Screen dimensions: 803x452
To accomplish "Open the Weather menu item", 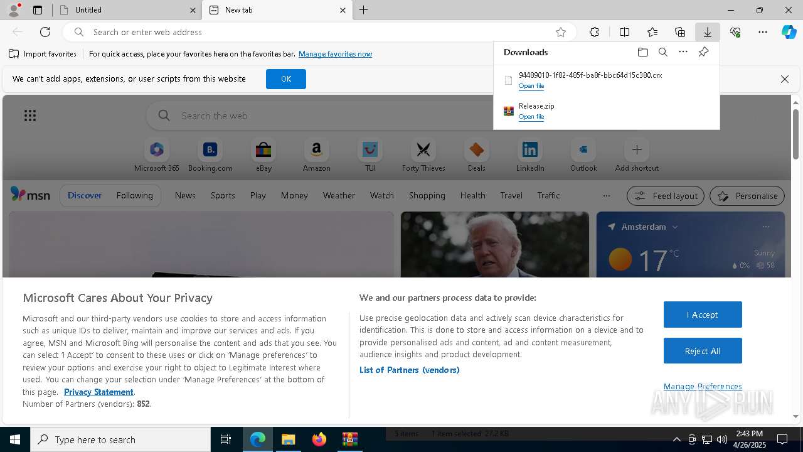I will pyautogui.click(x=339, y=196).
